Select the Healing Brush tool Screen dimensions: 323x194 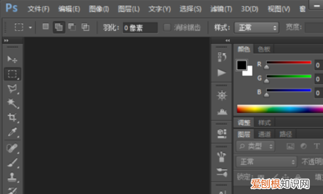tap(12, 148)
